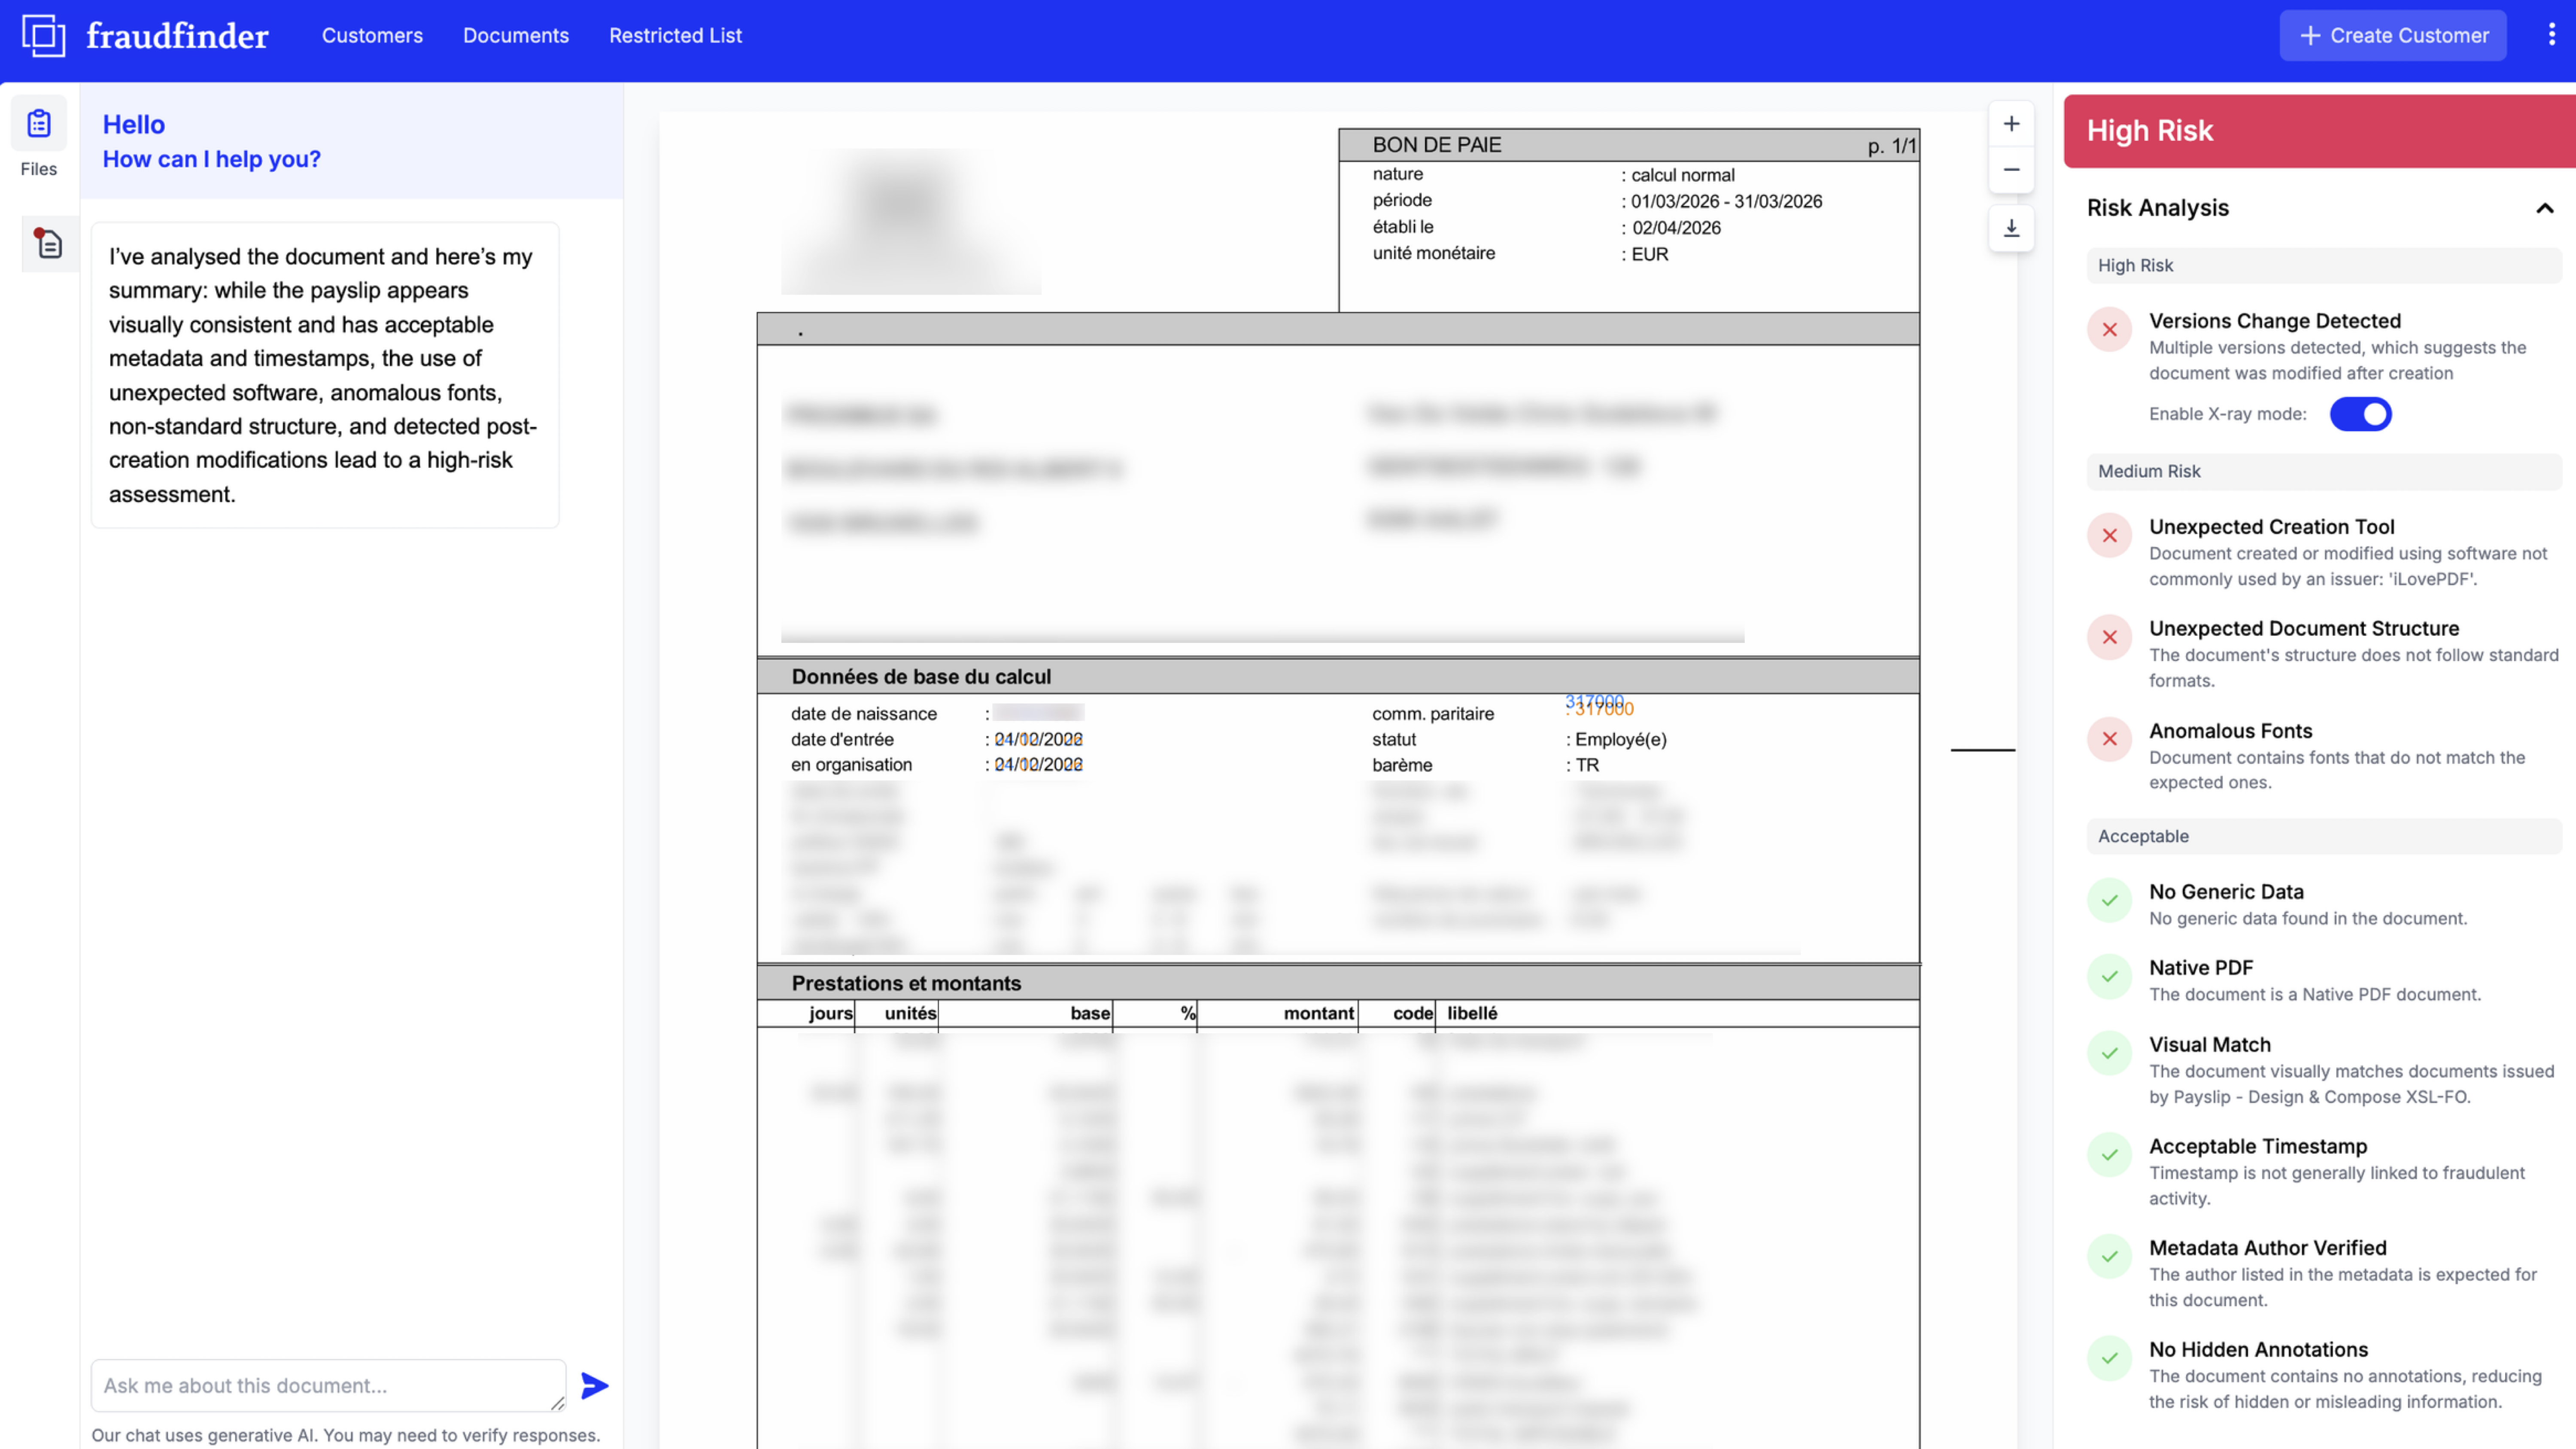Click the Versions Change Detected title

(2274, 321)
